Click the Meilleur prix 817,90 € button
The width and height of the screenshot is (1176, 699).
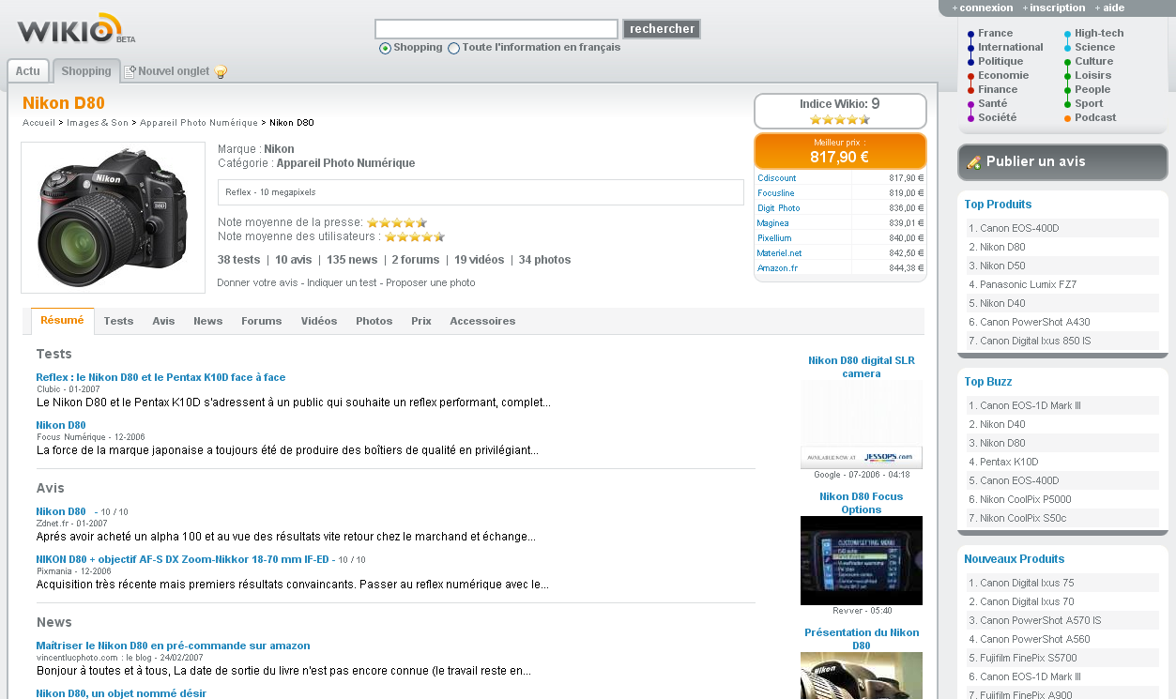coord(840,151)
